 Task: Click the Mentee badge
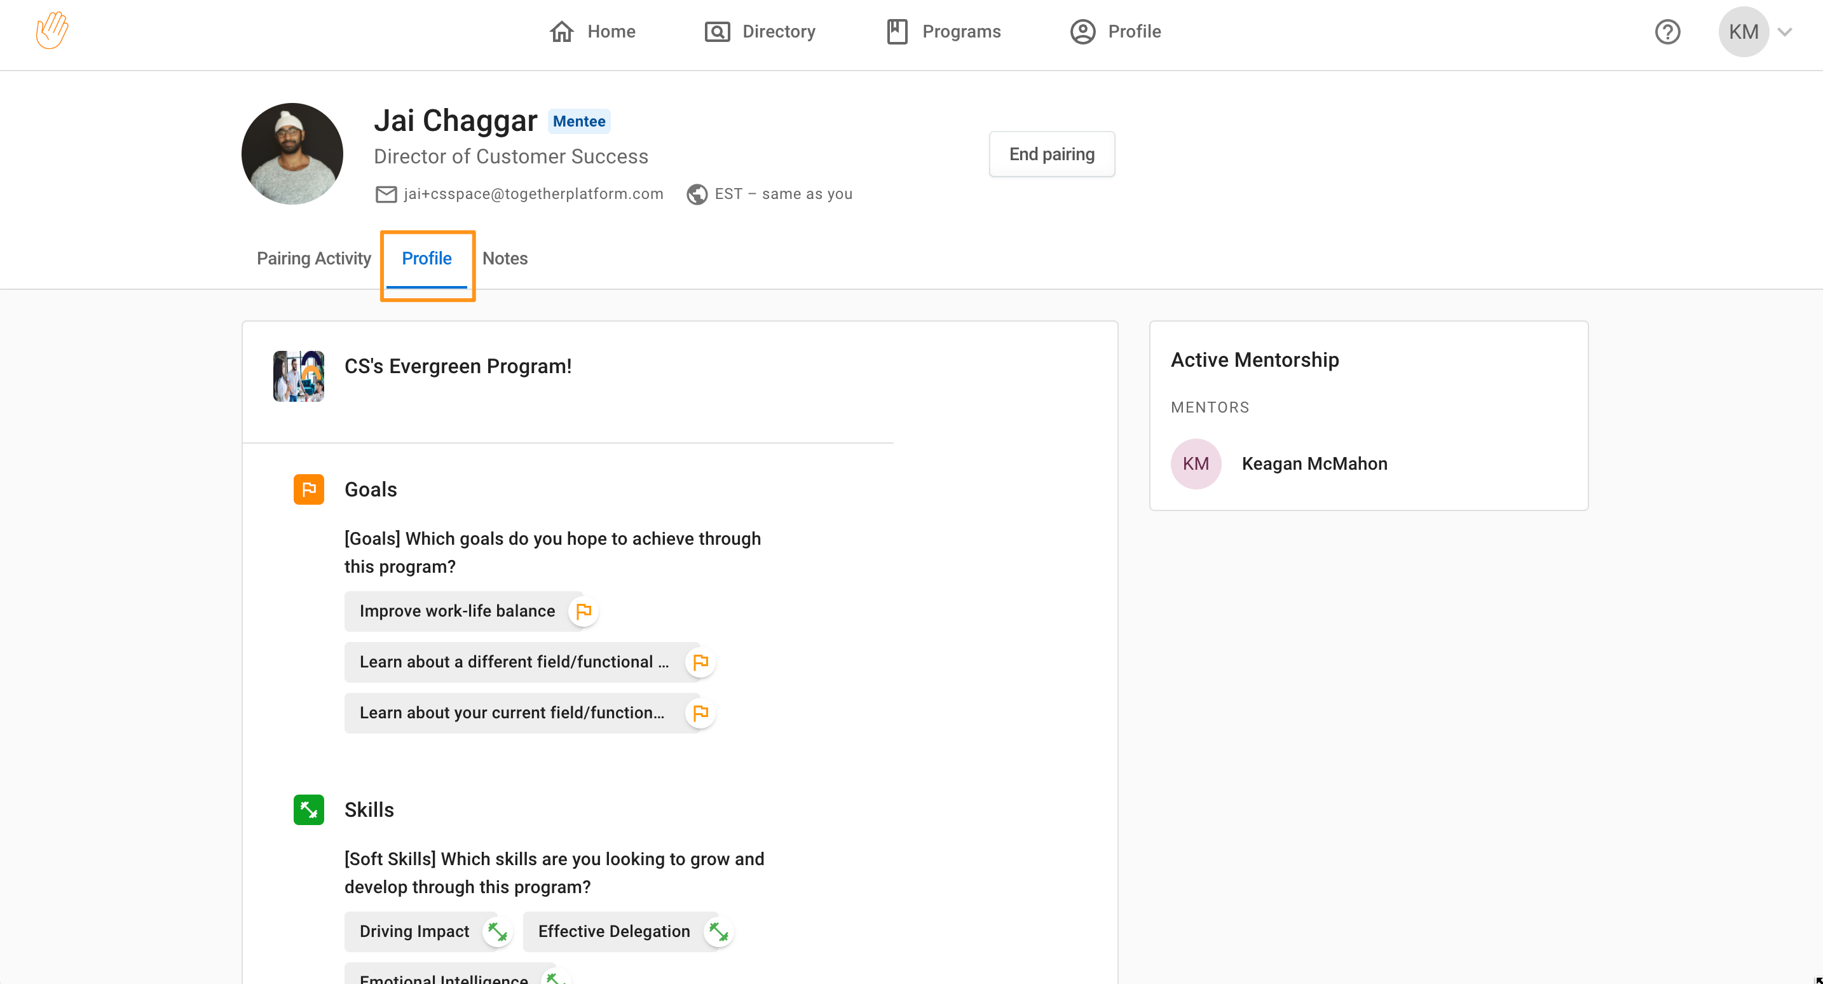(579, 121)
